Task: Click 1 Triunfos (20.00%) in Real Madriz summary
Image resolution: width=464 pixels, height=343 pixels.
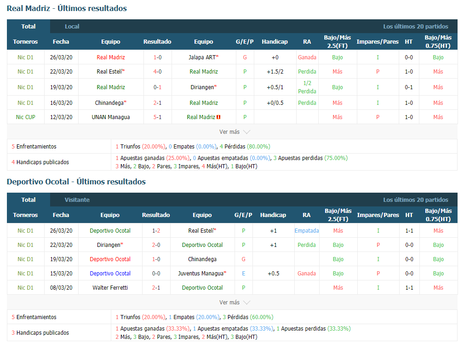Action: (141, 147)
